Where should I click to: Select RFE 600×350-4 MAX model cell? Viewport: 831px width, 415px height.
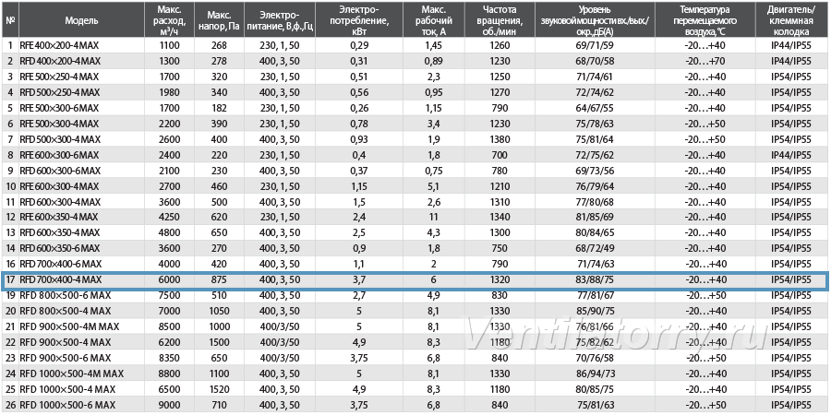(x=81, y=218)
